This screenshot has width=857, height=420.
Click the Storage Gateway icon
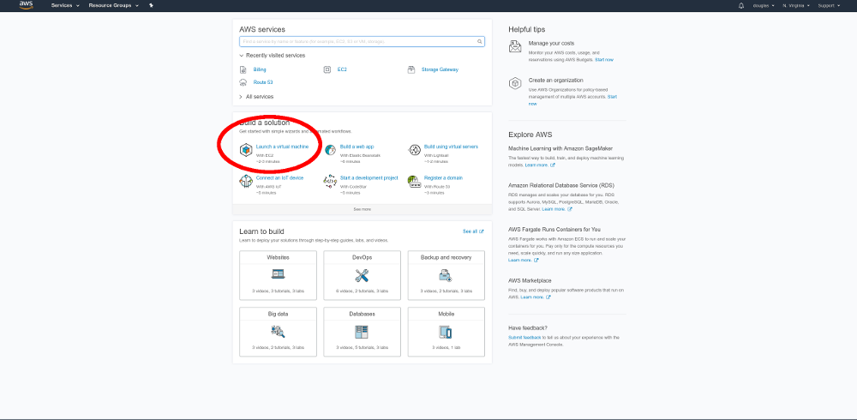411,69
